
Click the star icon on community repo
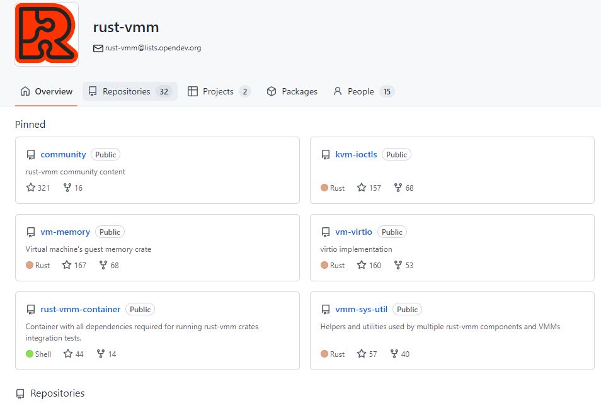coord(31,188)
